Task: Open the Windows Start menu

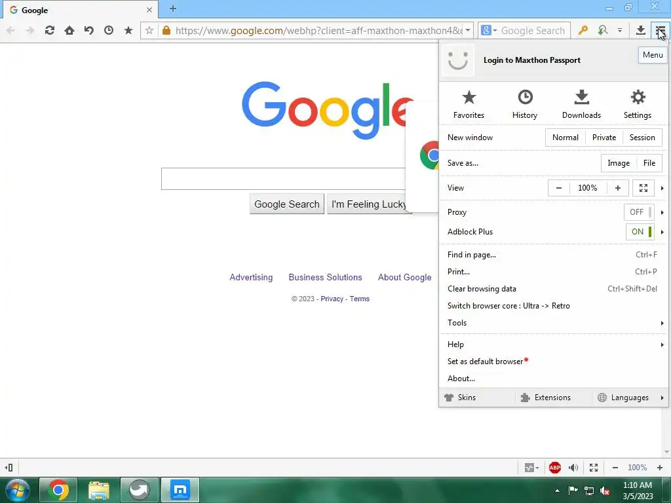Action: pos(18,490)
